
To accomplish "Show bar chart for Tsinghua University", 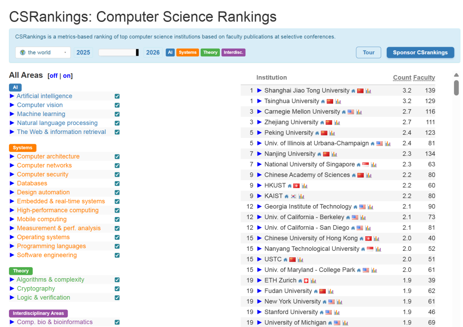I will point(338,101).
